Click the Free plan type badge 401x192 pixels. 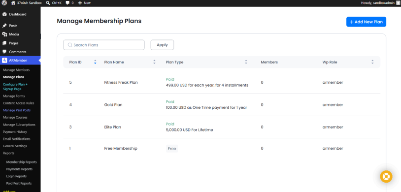pos(172,149)
